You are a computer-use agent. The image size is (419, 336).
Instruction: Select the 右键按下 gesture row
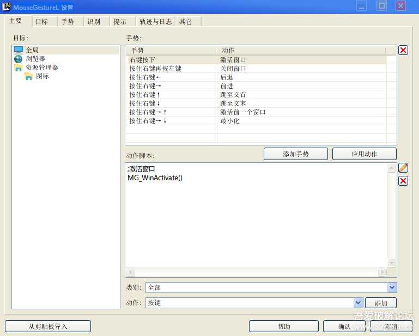256,60
